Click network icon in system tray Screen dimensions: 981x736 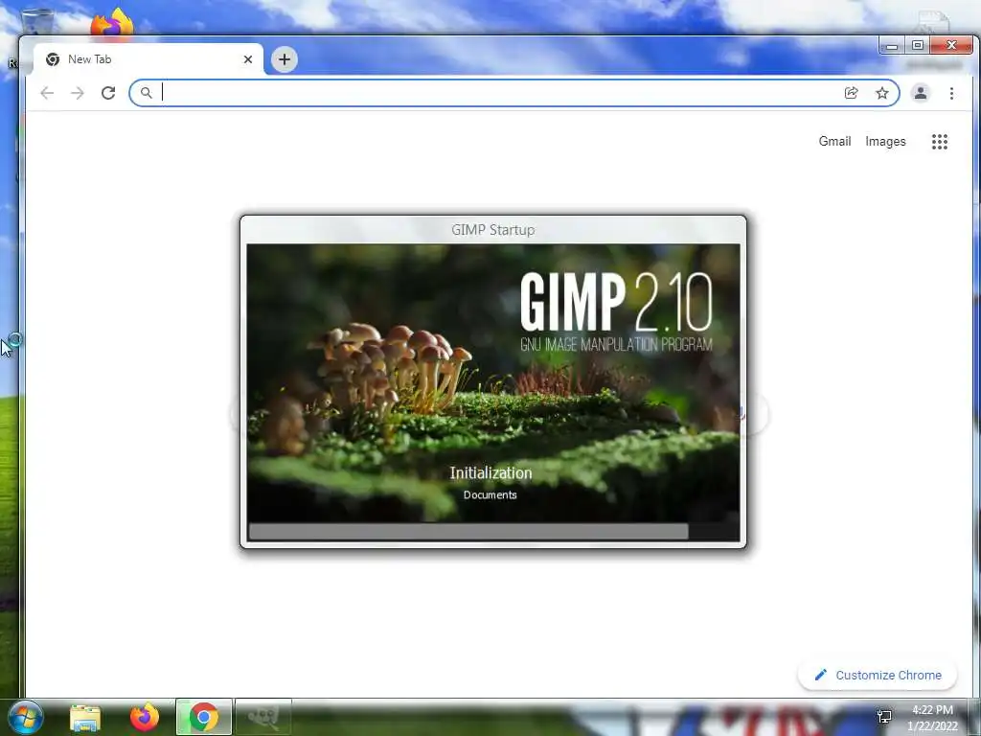[884, 717]
